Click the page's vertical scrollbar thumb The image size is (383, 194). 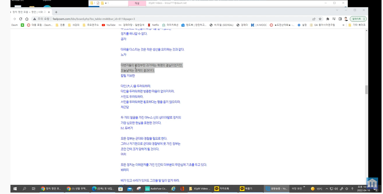pos(367,90)
